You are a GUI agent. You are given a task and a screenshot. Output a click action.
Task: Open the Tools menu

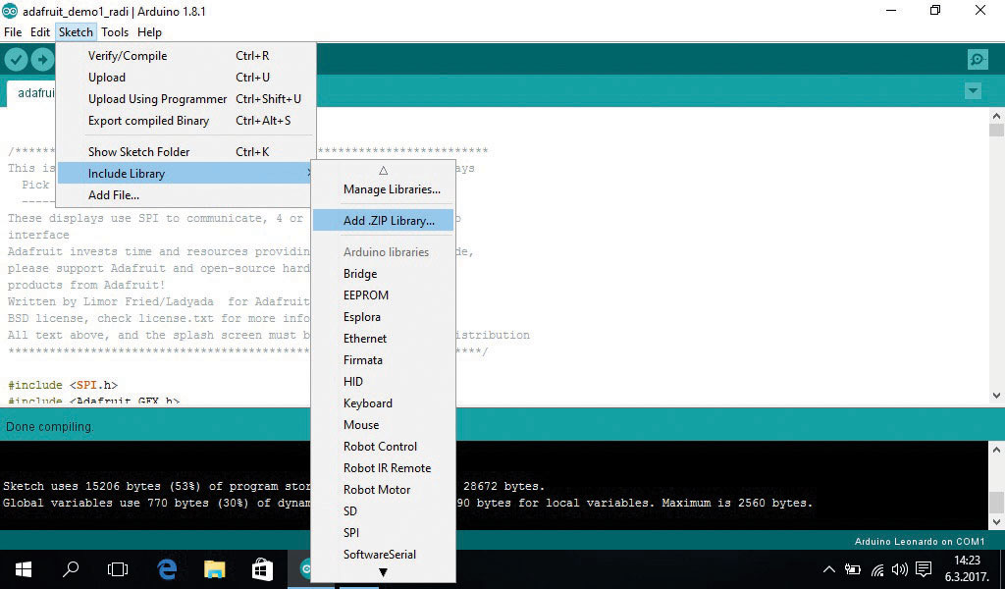(115, 32)
